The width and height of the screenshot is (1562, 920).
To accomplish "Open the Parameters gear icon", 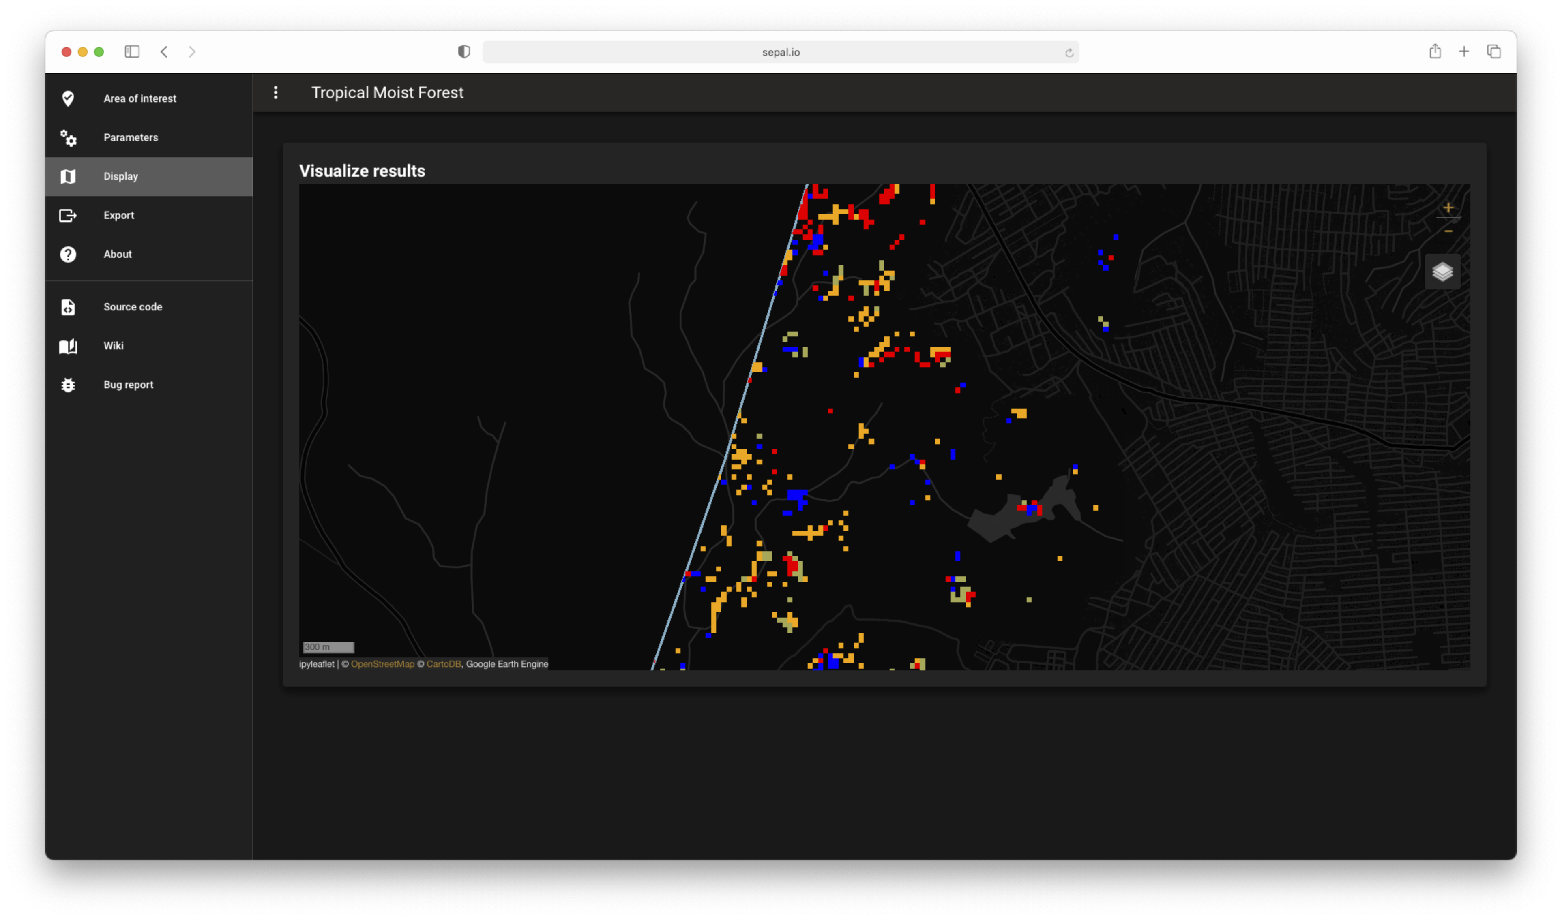I will [68, 138].
